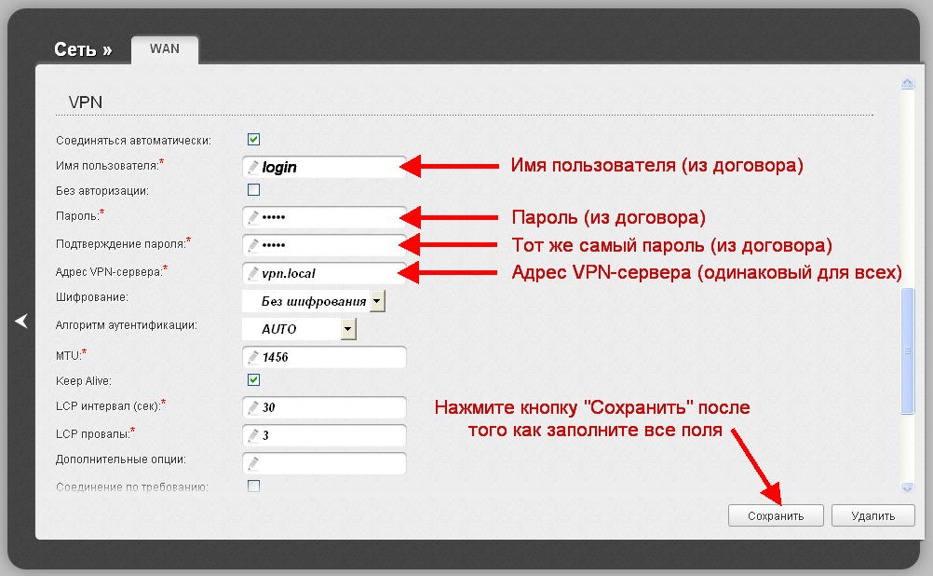Viewport: 933px width, 576px height.
Task: Click the vertical scrollbar thumb
Action: [x=908, y=350]
